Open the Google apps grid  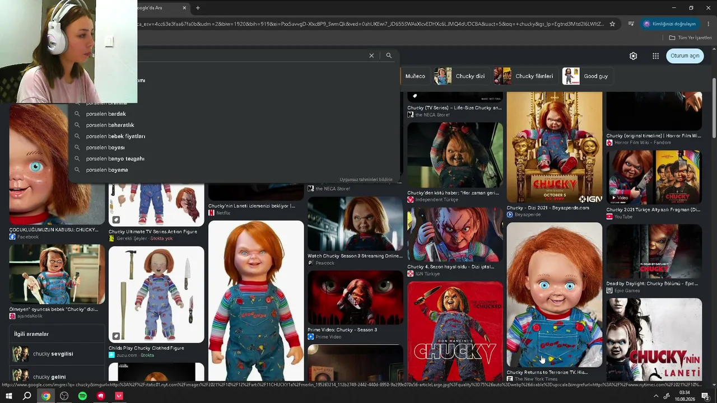[655, 56]
